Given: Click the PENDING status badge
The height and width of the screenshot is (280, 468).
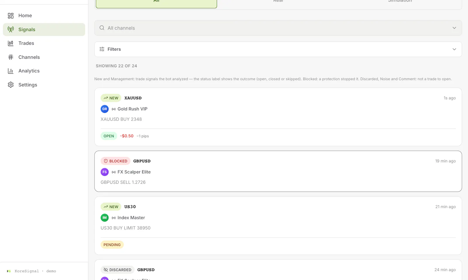Looking at the screenshot, I should click(x=112, y=245).
